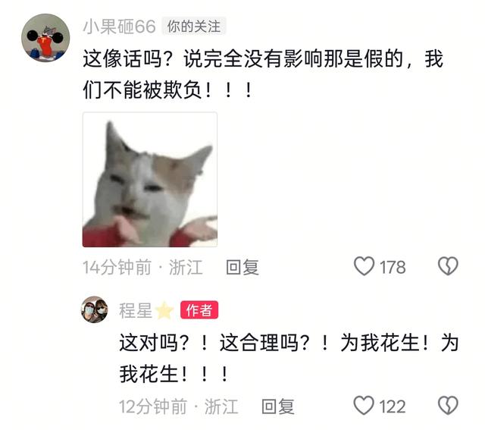Tap the 14分钟前 · 浙江 timestamp

[142, 268]
